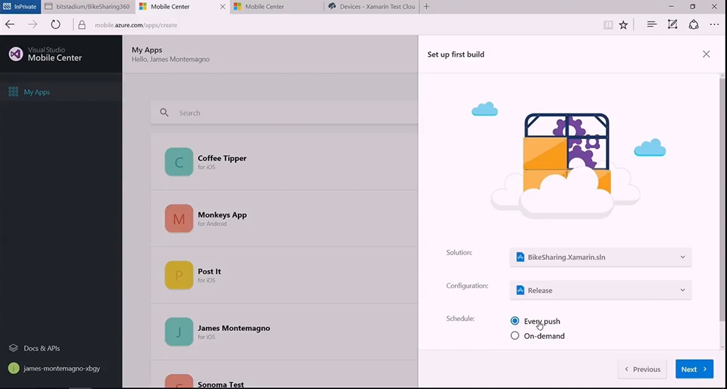Click the Previous button
The width and height of the screenshot is (727, 389).
[x=643, y=369]
